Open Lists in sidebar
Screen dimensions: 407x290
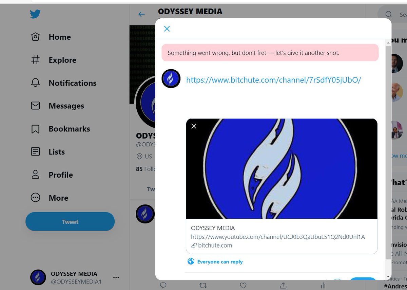(47, 152)
